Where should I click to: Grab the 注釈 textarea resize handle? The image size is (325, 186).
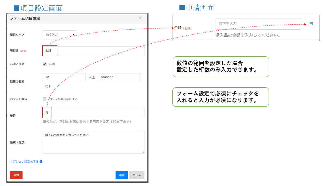[x=143, y=152]
